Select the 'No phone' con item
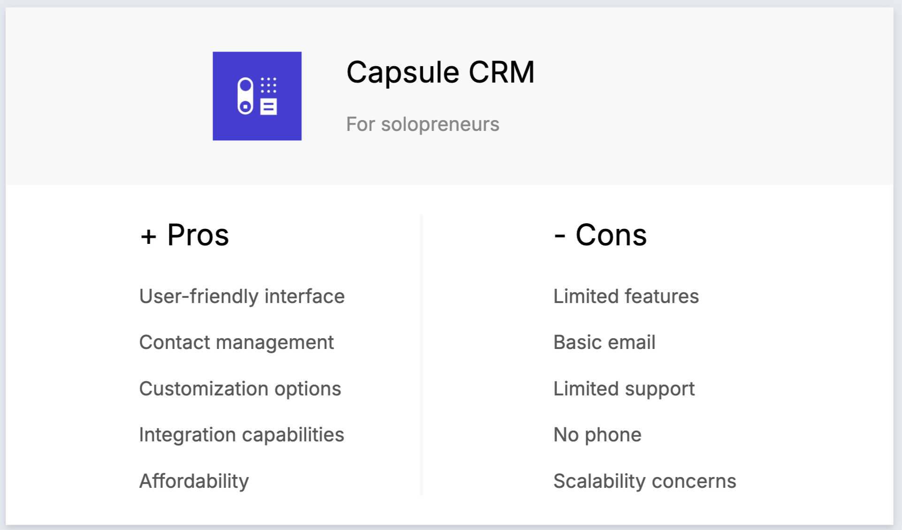902x530 pixels. 597,435
